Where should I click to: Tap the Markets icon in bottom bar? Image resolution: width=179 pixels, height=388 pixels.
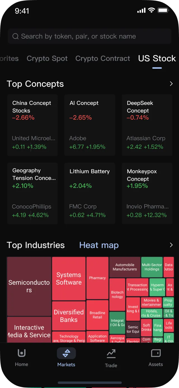[x=66, y=353]
